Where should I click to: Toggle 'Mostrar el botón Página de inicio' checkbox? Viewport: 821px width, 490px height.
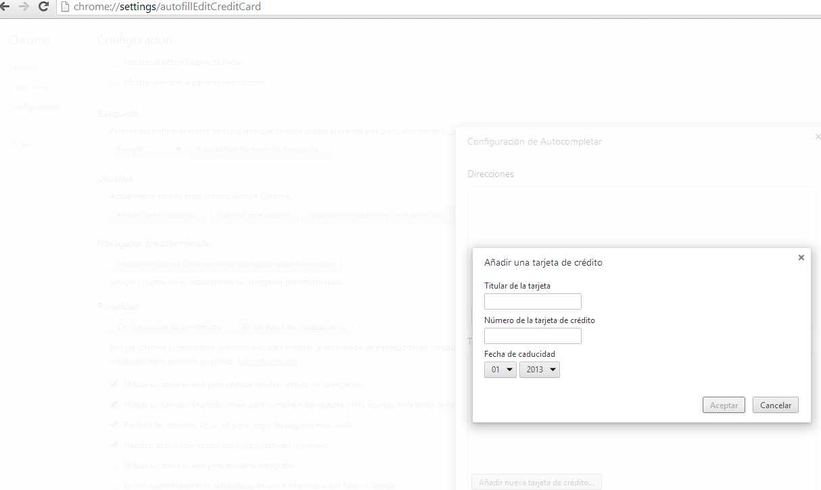click(x=114, y=62)
